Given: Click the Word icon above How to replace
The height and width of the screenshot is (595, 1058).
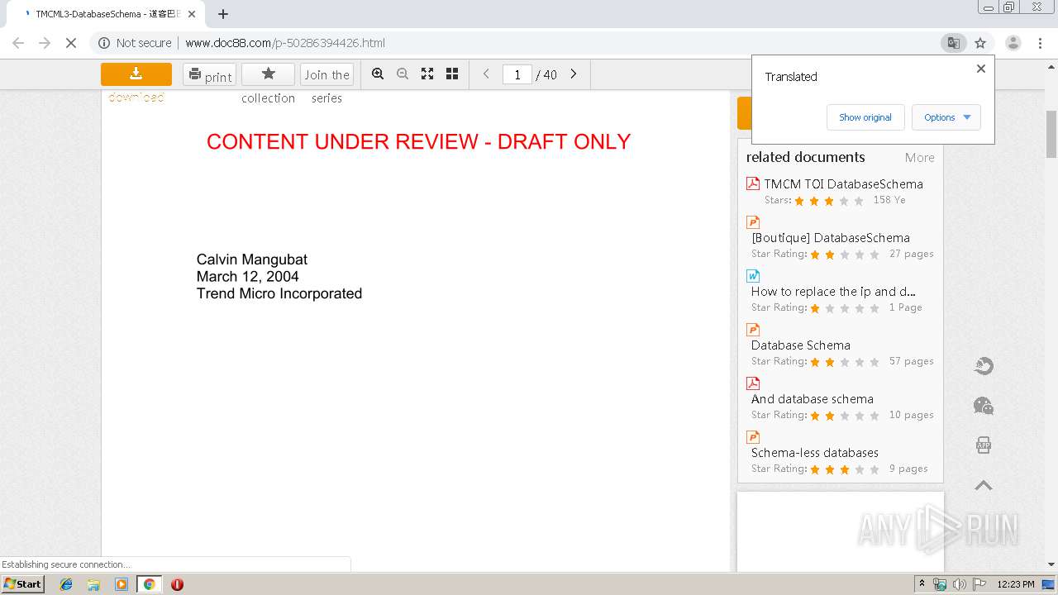Looking at the screenshot, I should point(753,275).
